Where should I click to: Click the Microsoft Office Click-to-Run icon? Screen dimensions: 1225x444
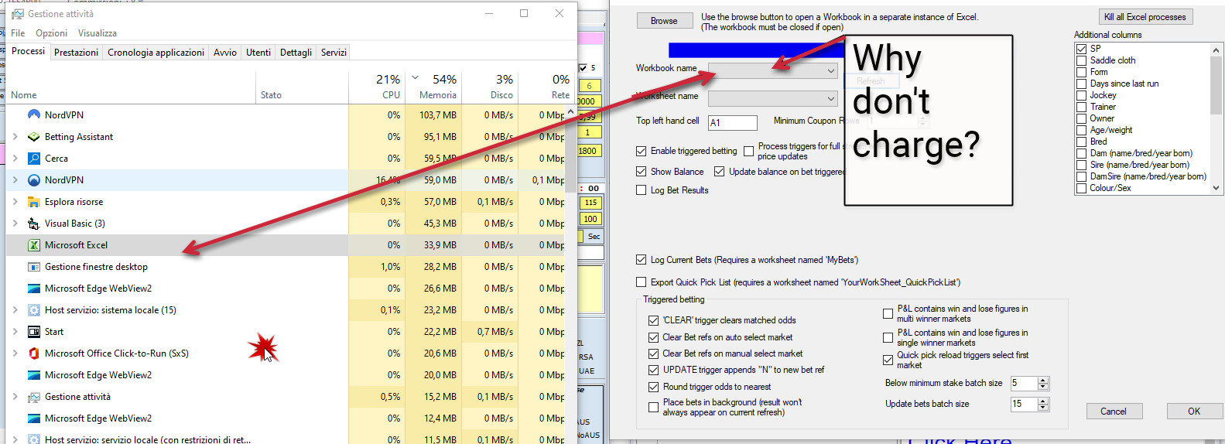coord(33,353)
